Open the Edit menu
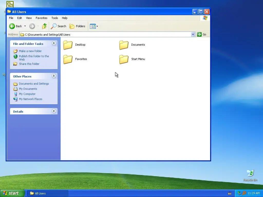Screen dimensions: 263x197 pos(20,18)
